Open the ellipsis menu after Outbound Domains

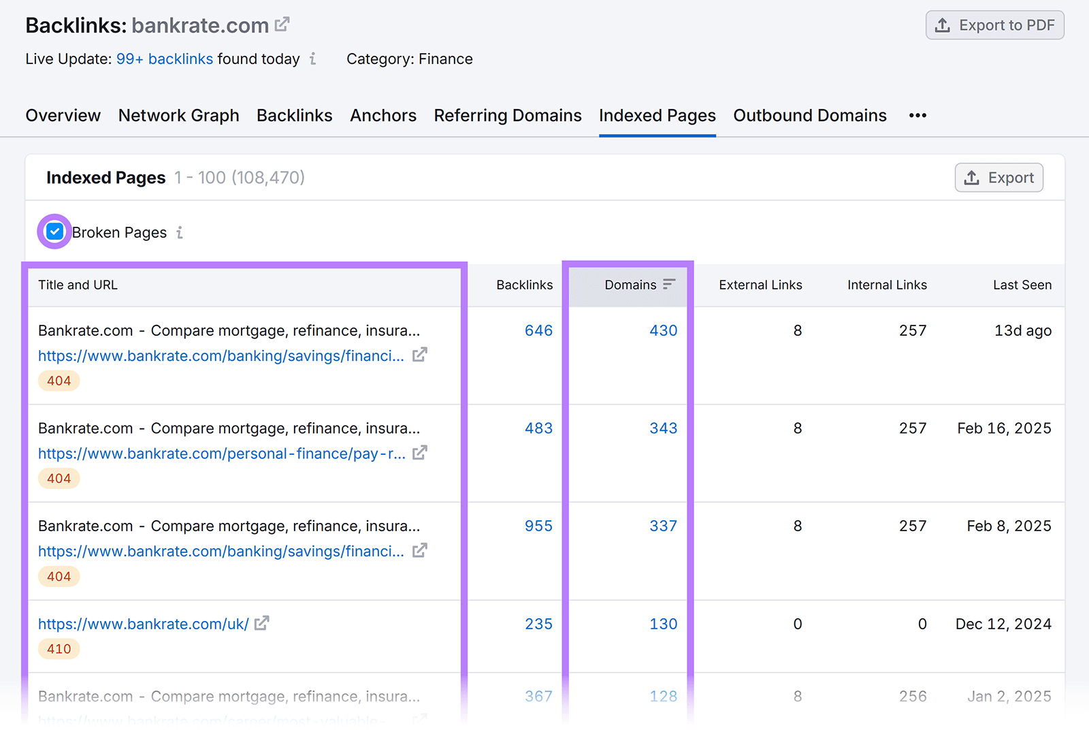coord(917,115)
